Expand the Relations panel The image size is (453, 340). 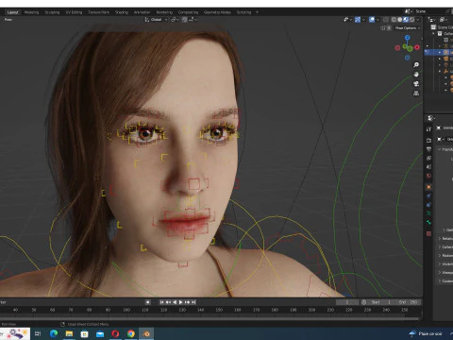tap(446, 239)
